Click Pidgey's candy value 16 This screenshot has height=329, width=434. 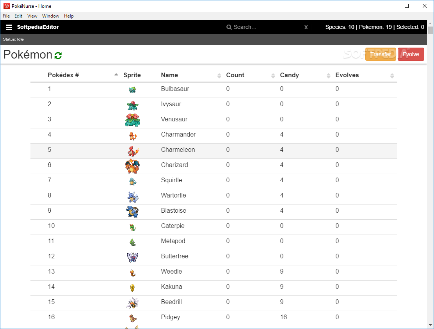283,317
